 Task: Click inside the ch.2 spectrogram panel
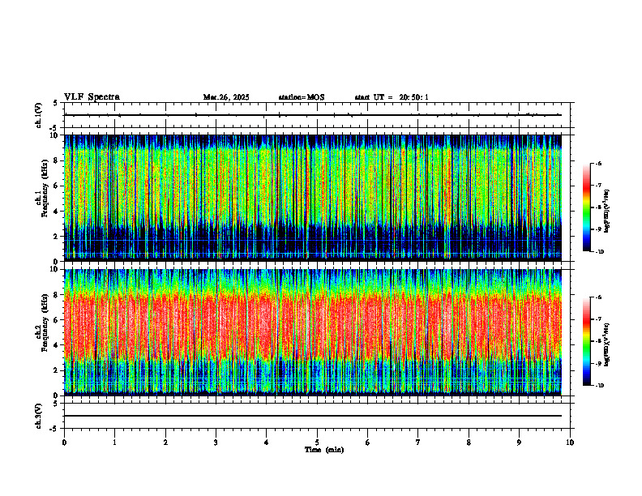[313, 332]
